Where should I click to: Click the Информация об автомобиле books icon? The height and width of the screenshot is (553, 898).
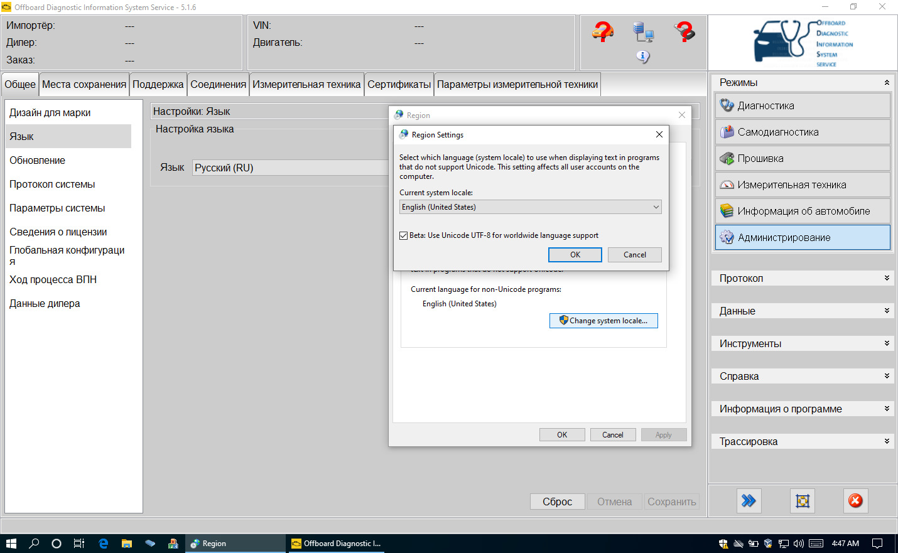tap(727, 211)
